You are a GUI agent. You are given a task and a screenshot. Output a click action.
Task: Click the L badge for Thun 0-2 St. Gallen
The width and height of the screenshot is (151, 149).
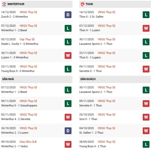coord(146,15)
